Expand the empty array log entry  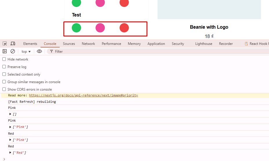[x=10, y=114]
